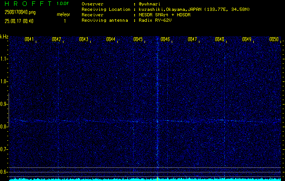Viewport: 285px width, 181px height.
Task: Select the Radix RY-62V antenna text
Action: (x=155, y=20)
